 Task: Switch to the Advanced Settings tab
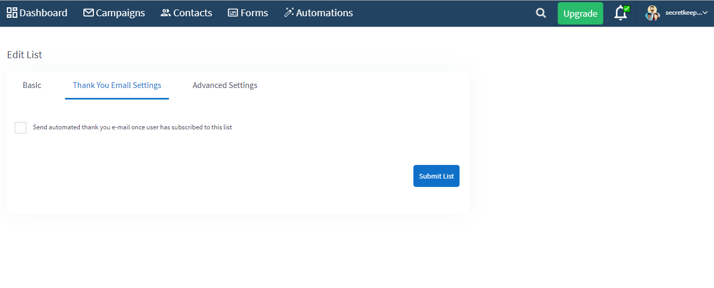pos(225,85)
